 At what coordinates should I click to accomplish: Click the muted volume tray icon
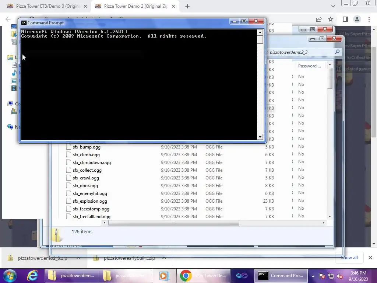[340, 276]
